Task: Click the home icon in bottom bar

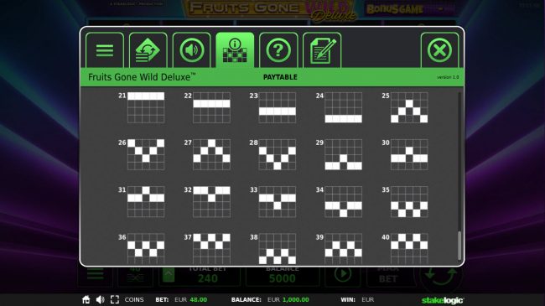Action: (86, 299)
